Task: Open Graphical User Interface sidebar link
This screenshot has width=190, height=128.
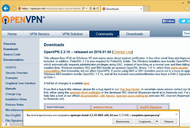Action: (20, 83)
